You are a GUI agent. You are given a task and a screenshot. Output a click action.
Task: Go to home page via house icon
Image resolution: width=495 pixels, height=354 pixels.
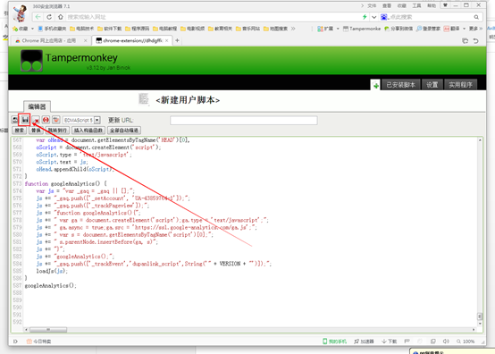pos(61,17)
